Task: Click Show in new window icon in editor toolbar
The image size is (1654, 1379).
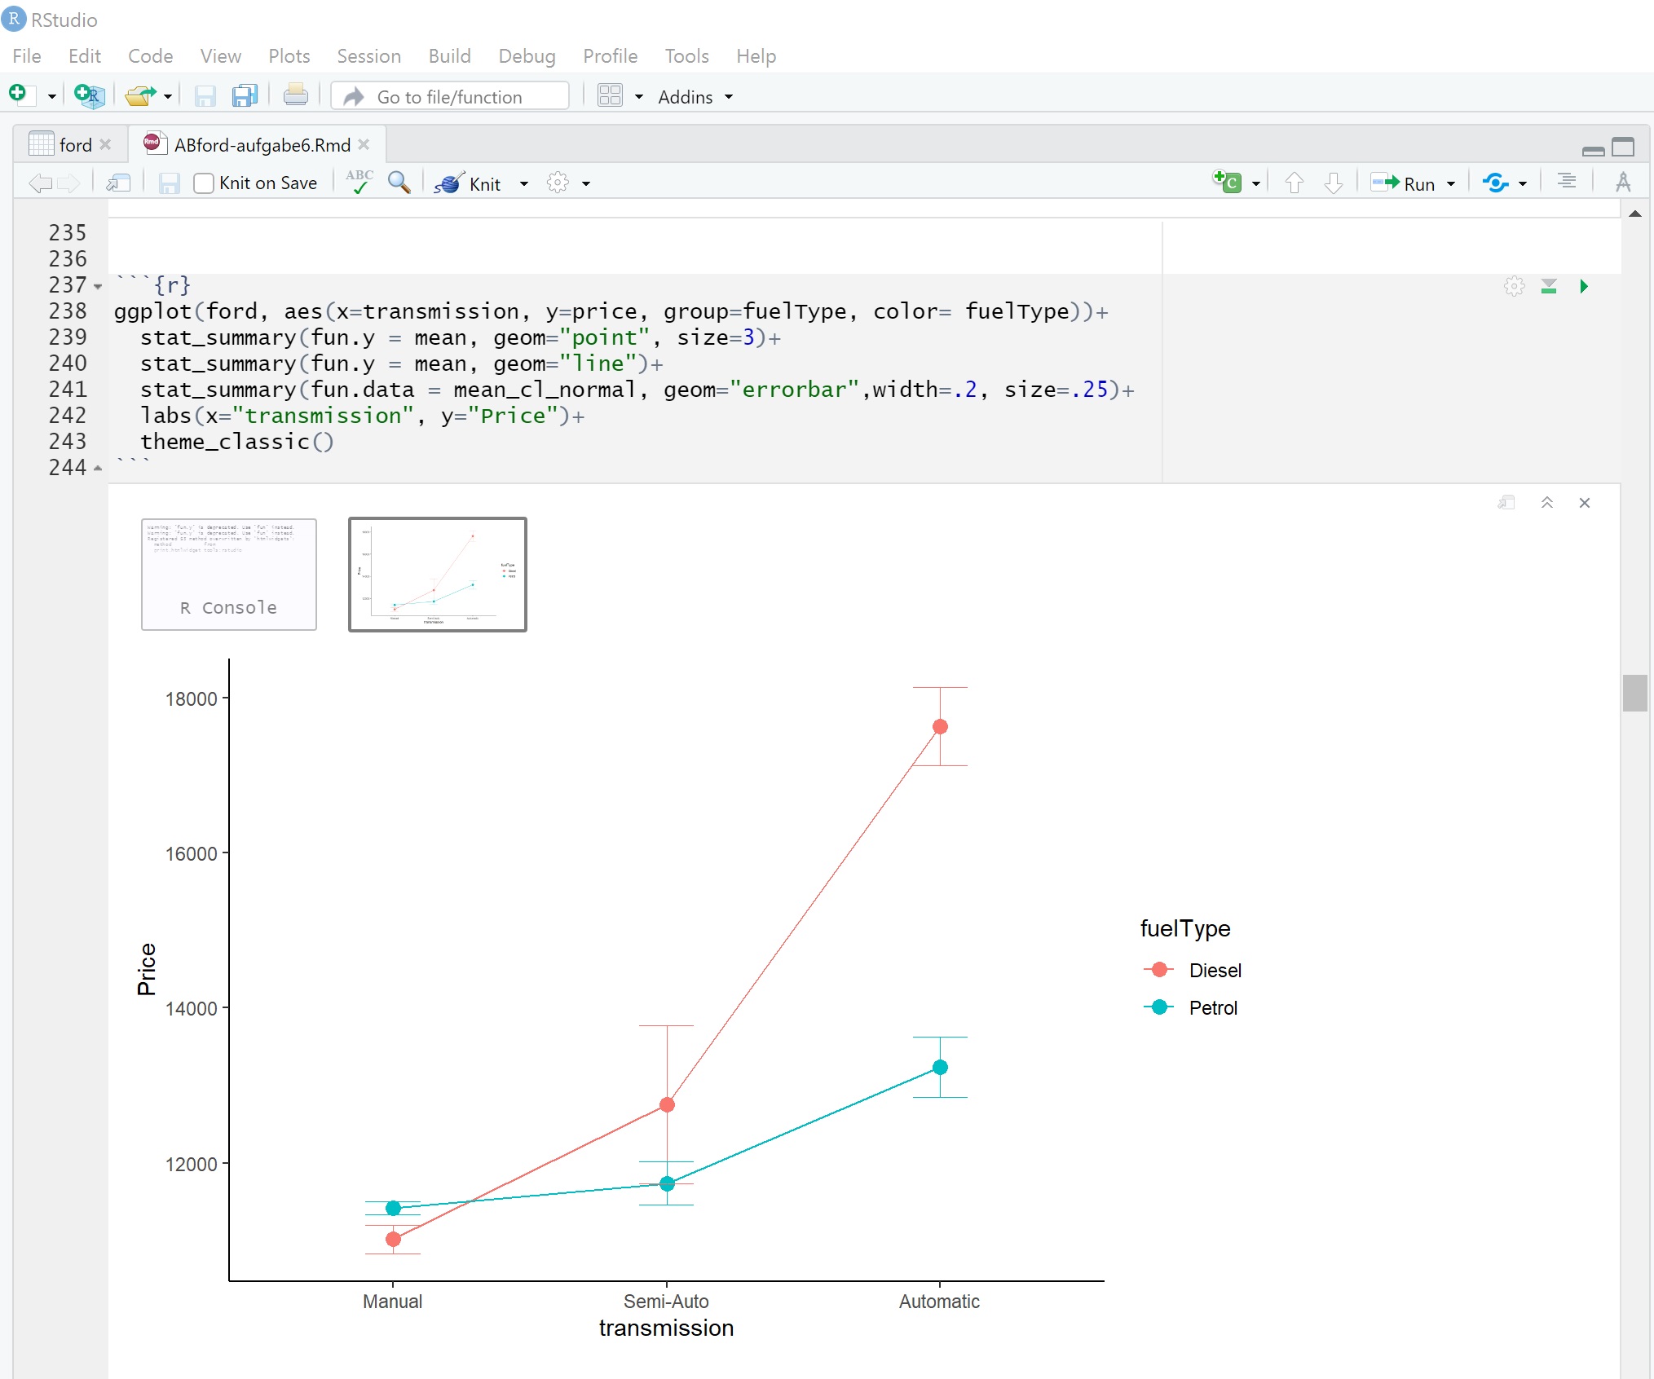Action: [x=119, y=183]
